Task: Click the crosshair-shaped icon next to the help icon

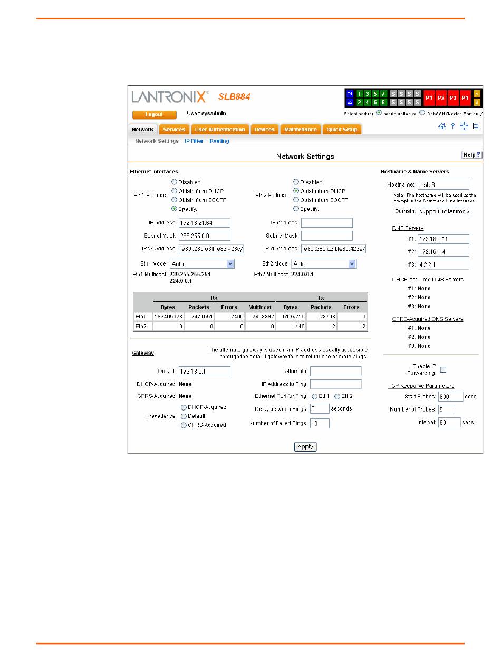Action: 465,126
